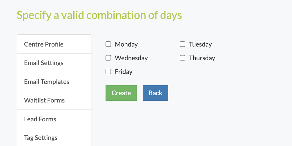Open Tag Settings from the sidebar
The height and width of the screenshot is (146, 292).
54,137
